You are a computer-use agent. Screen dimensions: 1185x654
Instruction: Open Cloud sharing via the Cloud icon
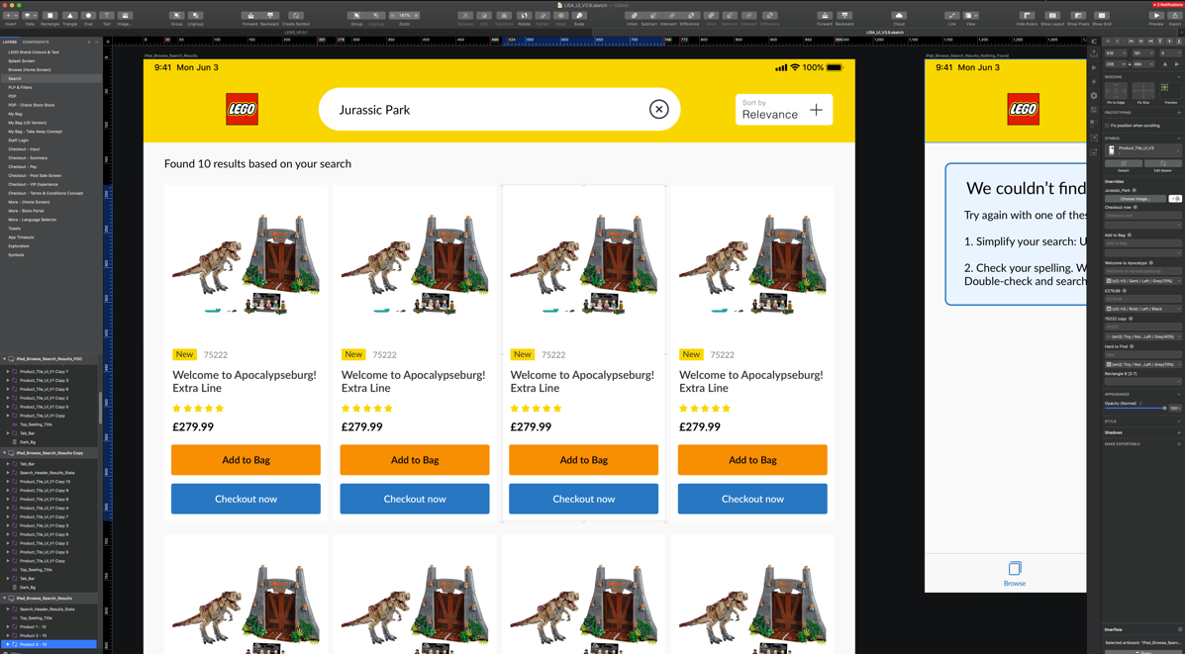(899, 16)
